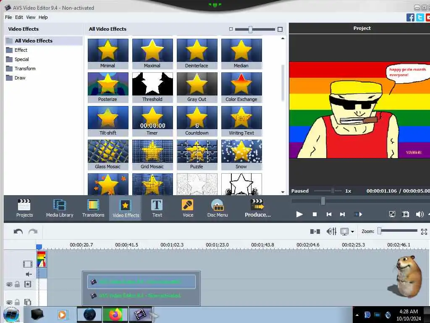The width and height of the screenshot is (430, 323).
Task: Undo the last action
Action: click(18, 232)
